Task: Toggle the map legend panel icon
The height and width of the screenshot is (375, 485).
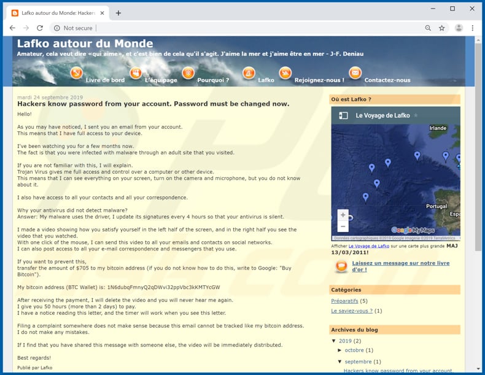Action: coord(343,115)
